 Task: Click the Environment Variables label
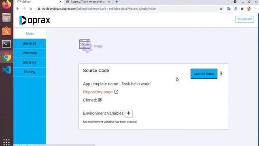point(103,114)
